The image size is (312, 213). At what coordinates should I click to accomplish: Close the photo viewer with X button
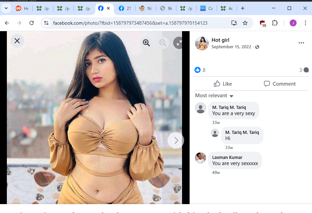pos(17,41)
